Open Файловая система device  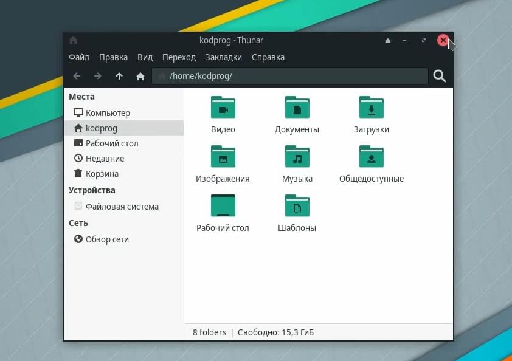[x=124, y=206]
